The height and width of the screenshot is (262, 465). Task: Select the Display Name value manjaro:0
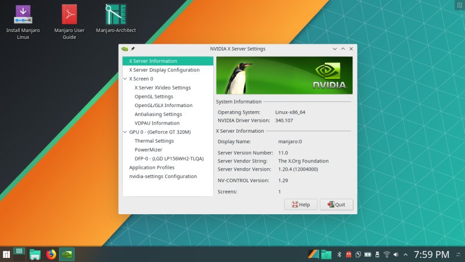(x=290, y=141)
